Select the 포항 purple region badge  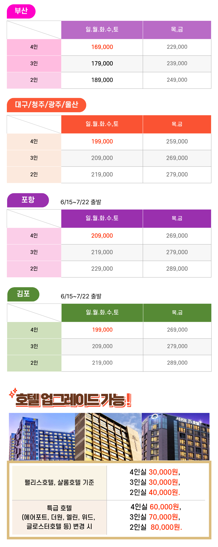(x=28, y=200)
